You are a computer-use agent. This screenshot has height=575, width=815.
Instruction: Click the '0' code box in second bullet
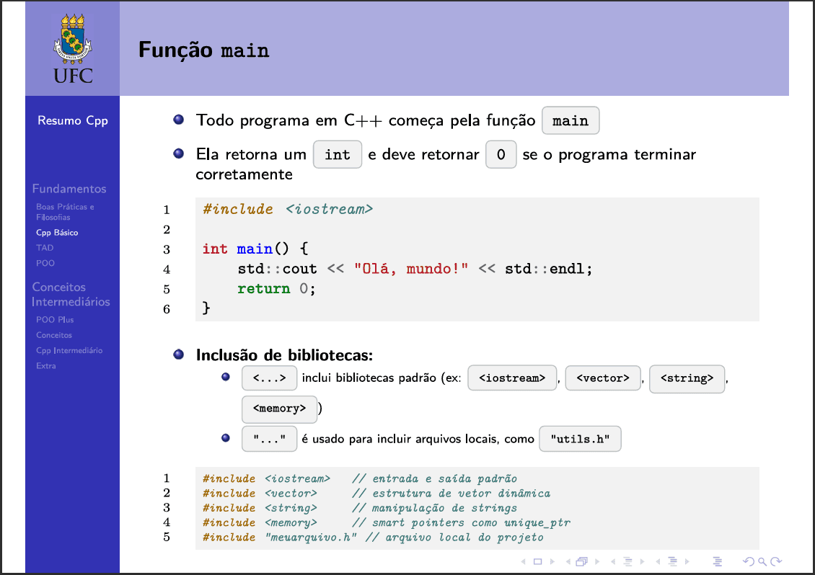pos(501,154)
